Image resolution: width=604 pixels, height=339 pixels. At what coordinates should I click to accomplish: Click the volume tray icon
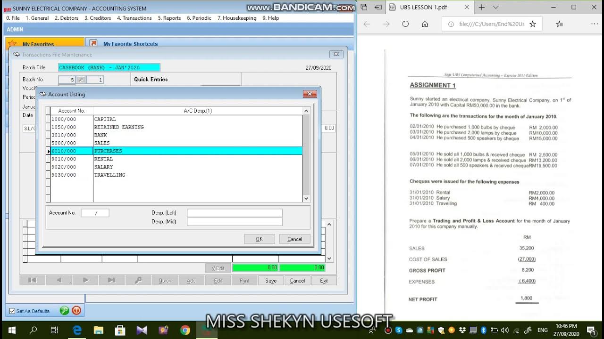pyautogui.click(x=505, y=330)
